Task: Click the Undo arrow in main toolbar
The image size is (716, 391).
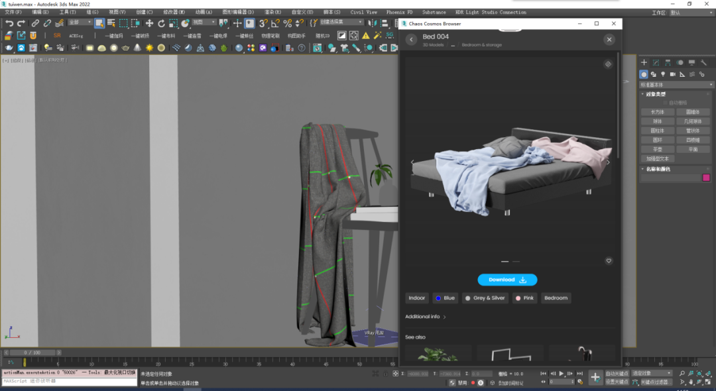Action: pos(9,23)
